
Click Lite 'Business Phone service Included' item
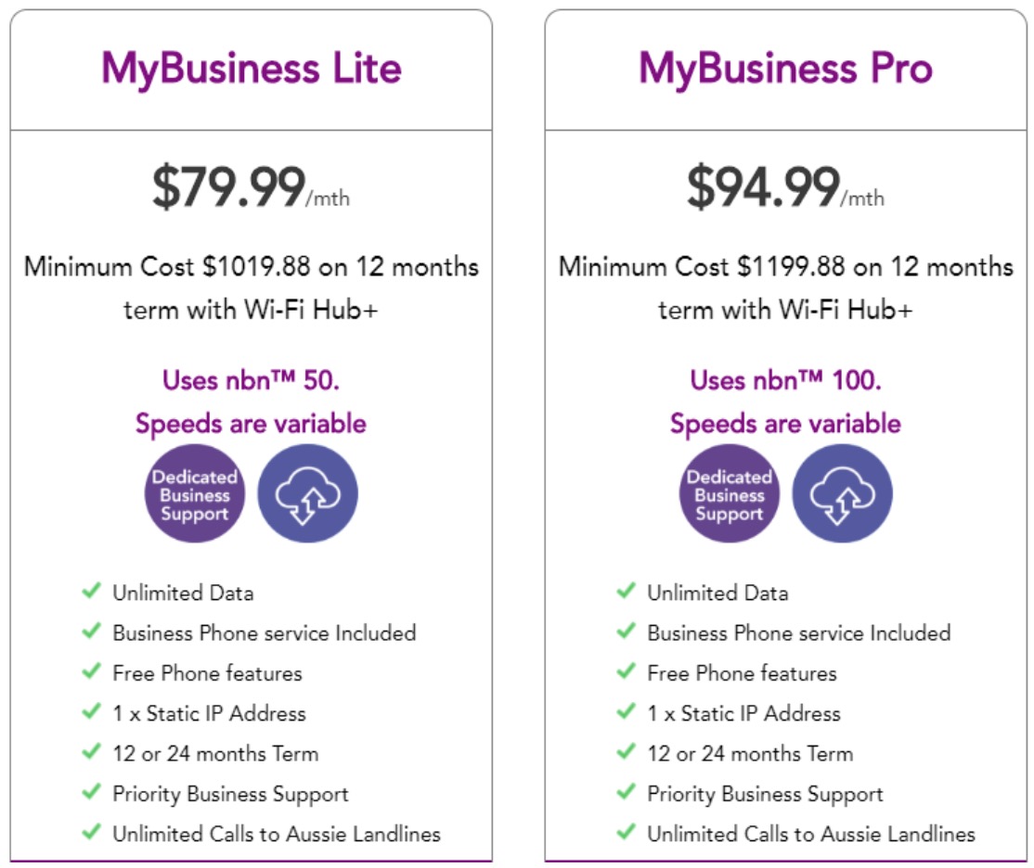pyautogui.click(x=264, y=633)
